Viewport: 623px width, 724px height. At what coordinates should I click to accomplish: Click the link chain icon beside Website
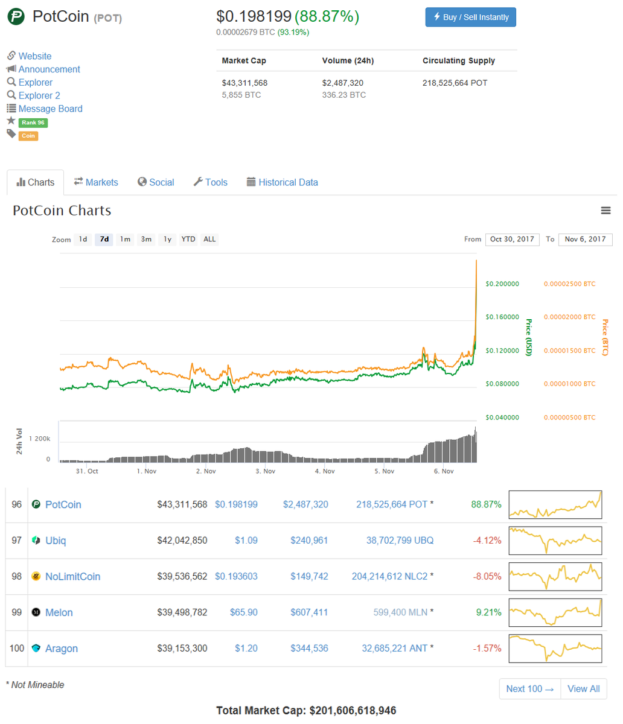(11, 56)
